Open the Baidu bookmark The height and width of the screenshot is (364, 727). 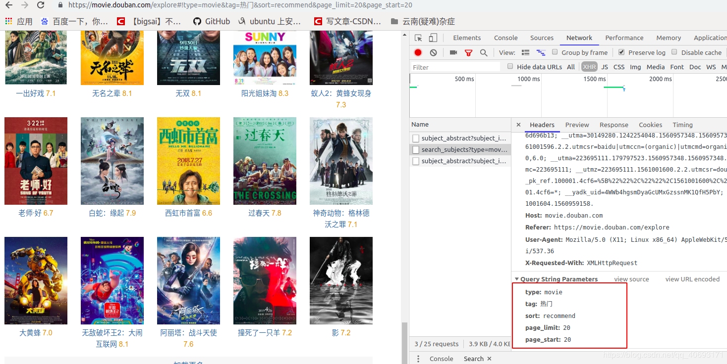(x=74, y=21)
